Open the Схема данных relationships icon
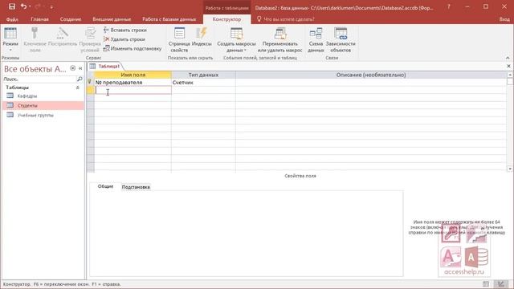Image resolution: width=514 pixels, height=289 pixels. tap(316, 34)
